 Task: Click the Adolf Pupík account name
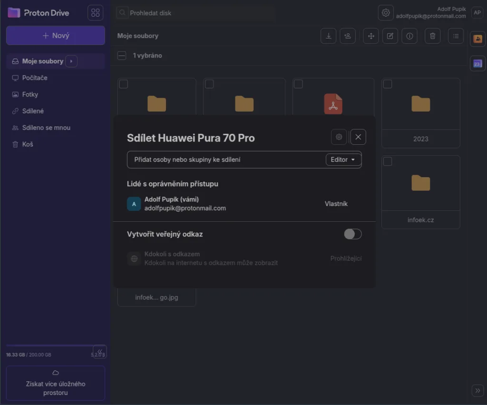coord(452,9)
